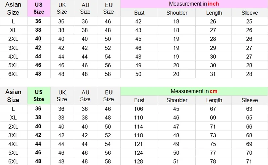The image size is (268, 165).
Task: Click the EU Size header in cm table
Action: pyautogui.click(x=108, y=96)
